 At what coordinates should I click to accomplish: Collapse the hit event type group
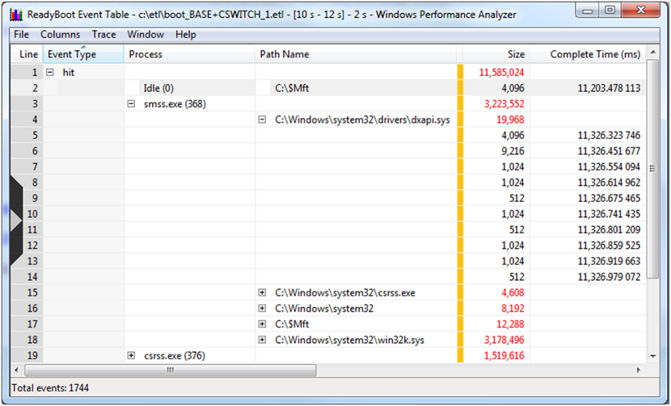[50, 72]
